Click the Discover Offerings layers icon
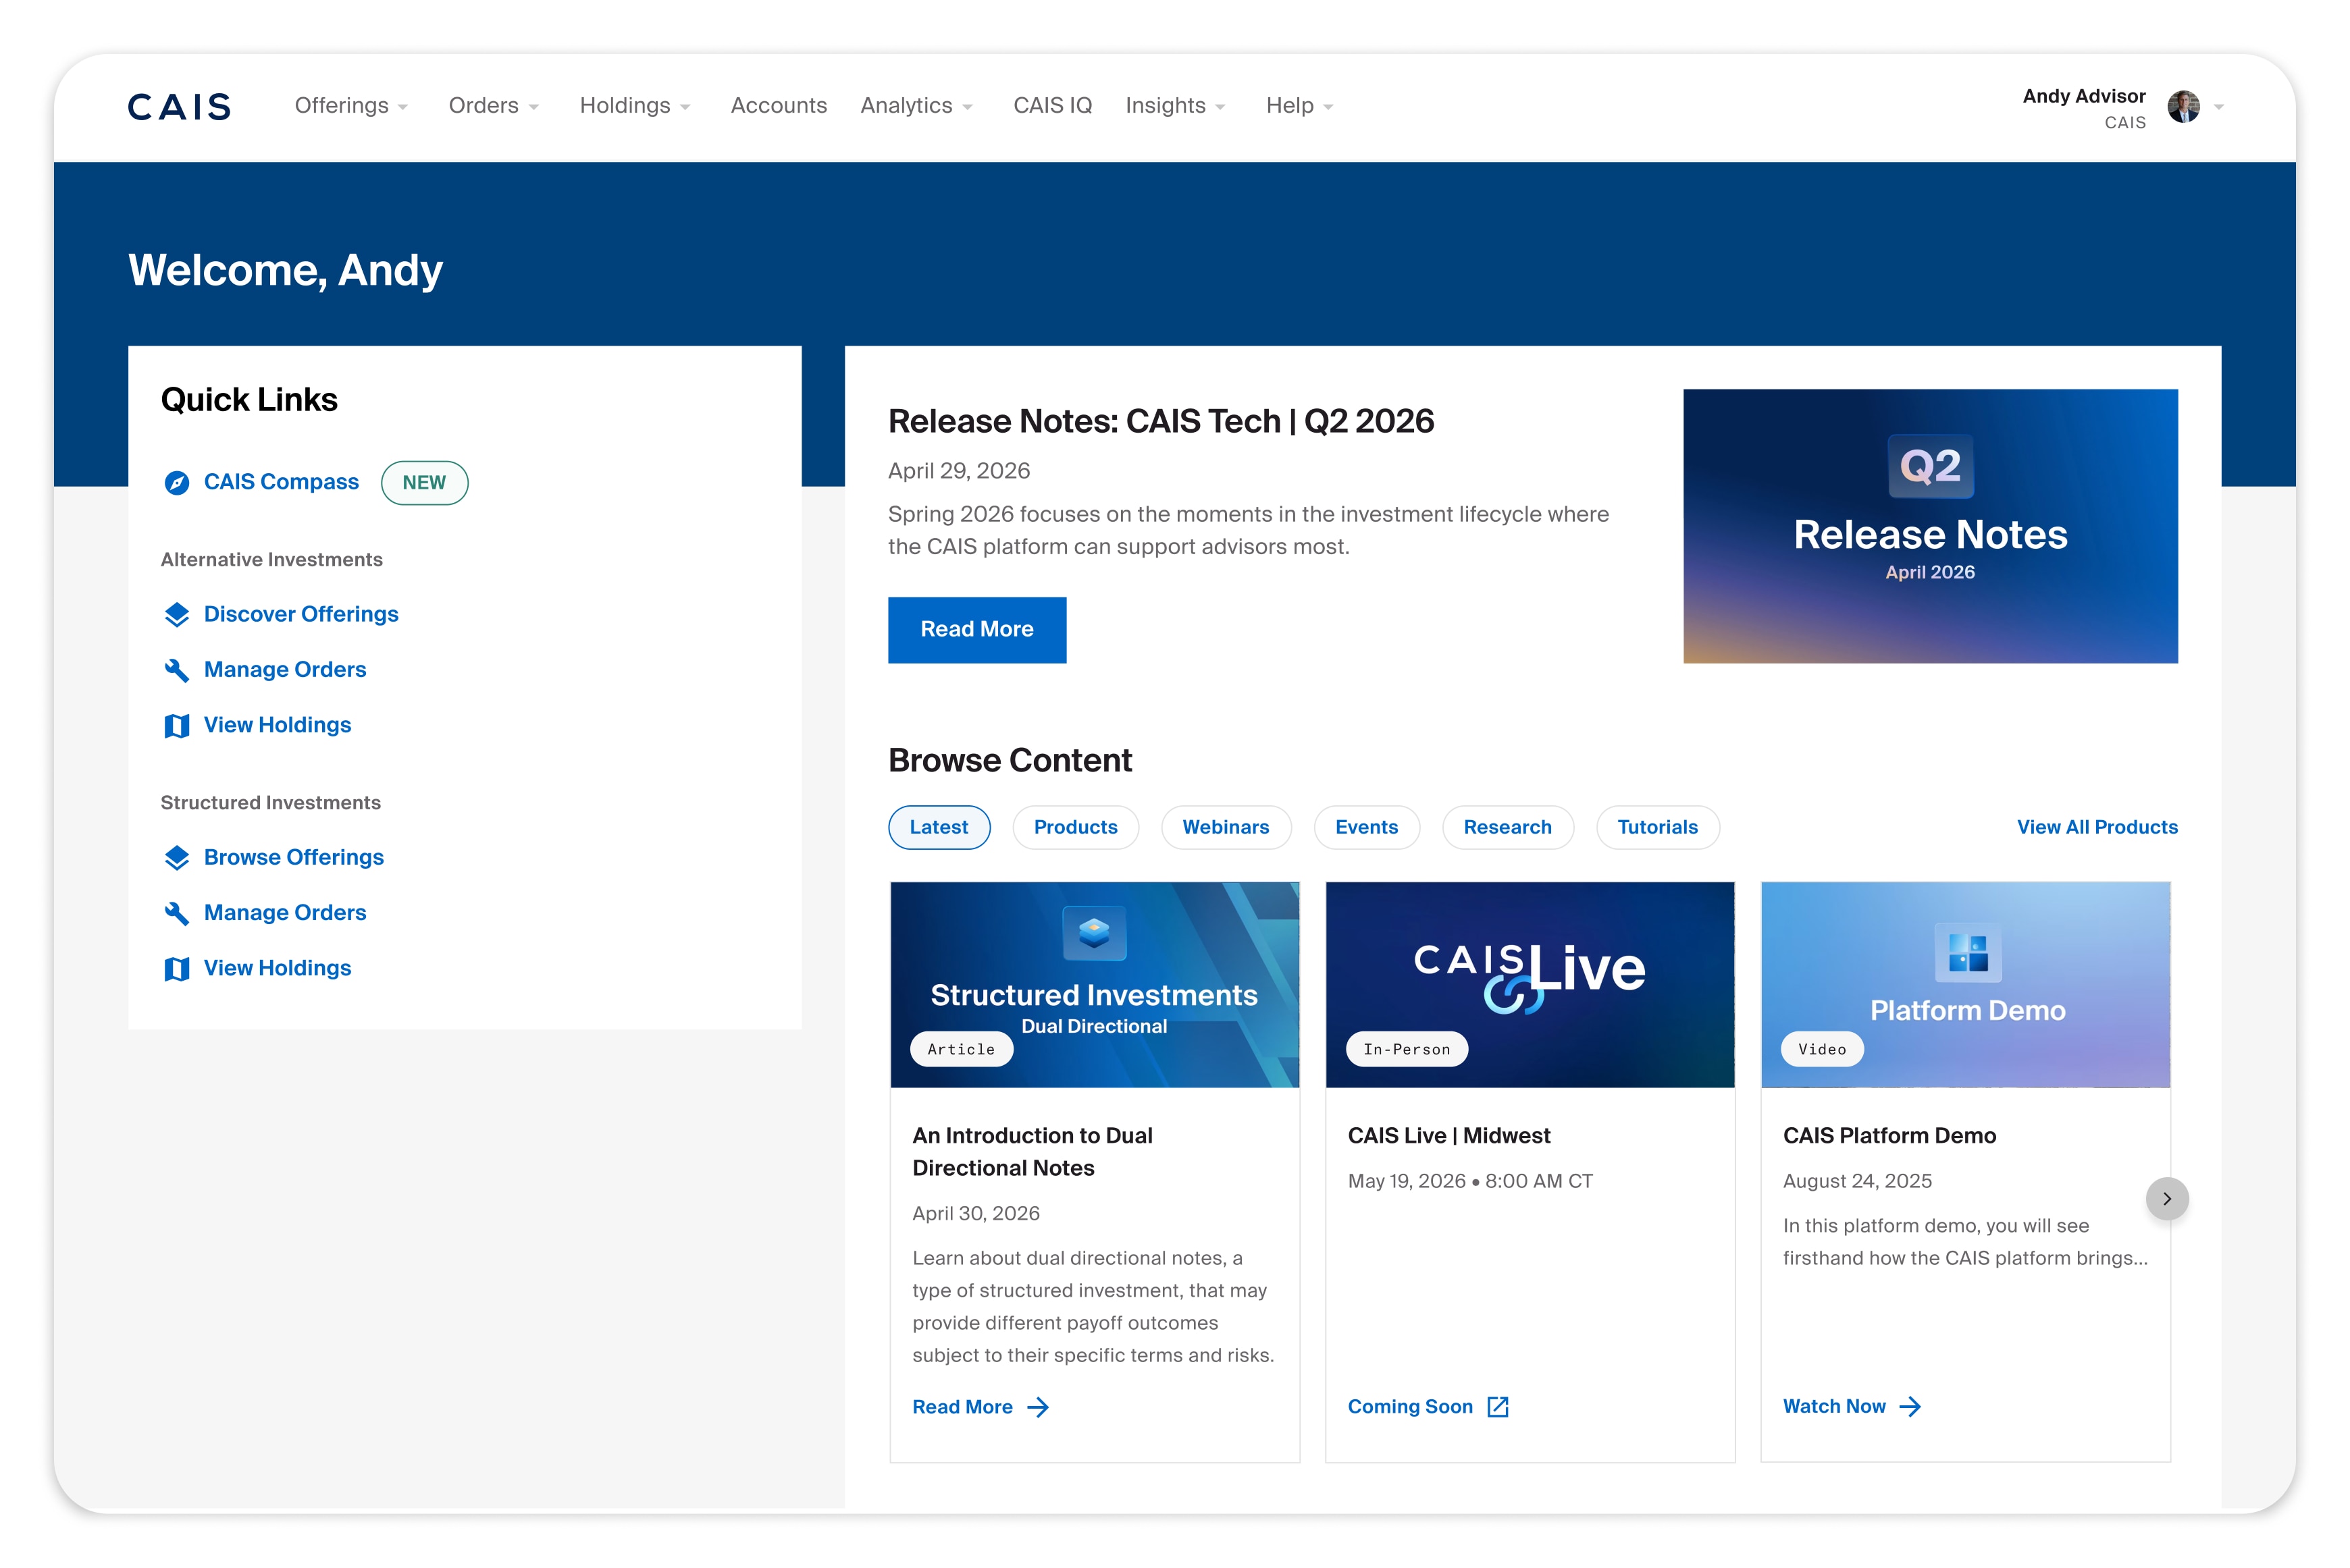 pos(177,615)
